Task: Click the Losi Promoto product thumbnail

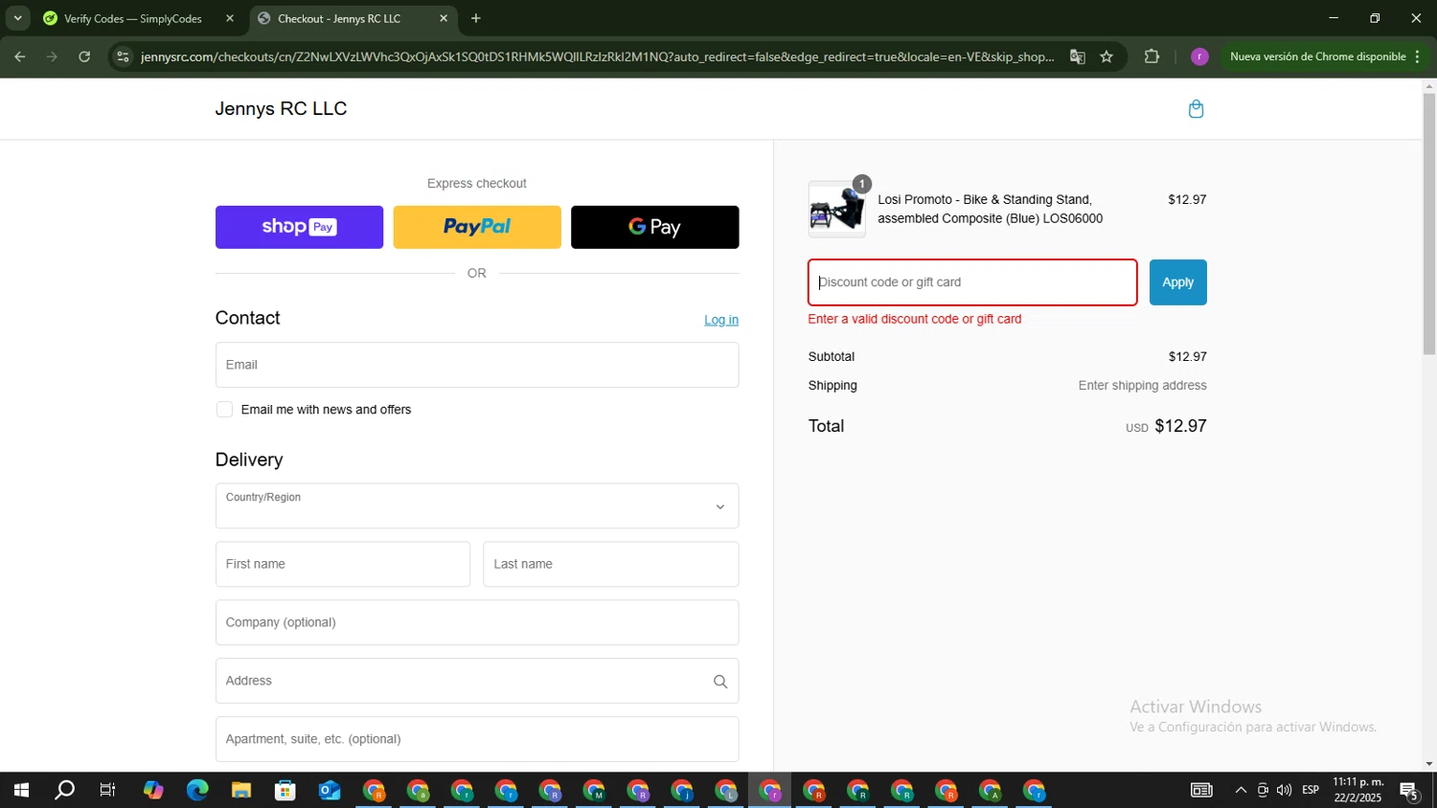Action: point(836,209)
